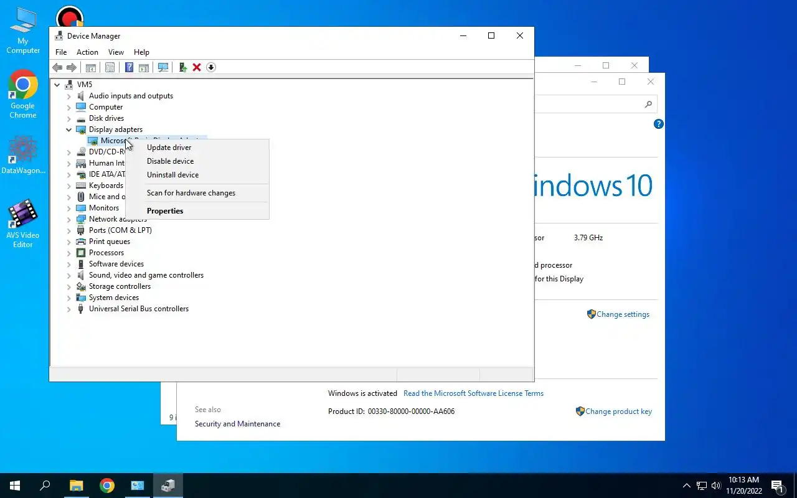Click the monitor Scan for hardware changes toolbar icon
The image size is (797, 498).
tap(163, 67)
